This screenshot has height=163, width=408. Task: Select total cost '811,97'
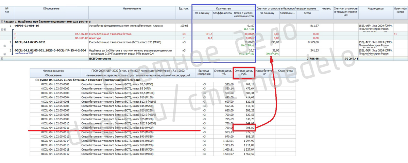tap(314, 26)
